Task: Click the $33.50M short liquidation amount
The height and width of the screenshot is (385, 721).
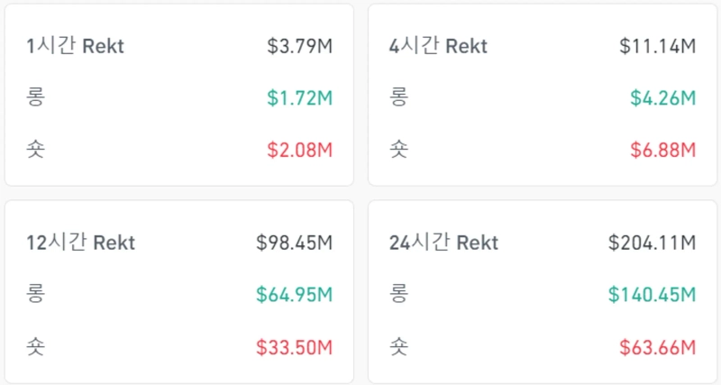Action: pos(294,346)
